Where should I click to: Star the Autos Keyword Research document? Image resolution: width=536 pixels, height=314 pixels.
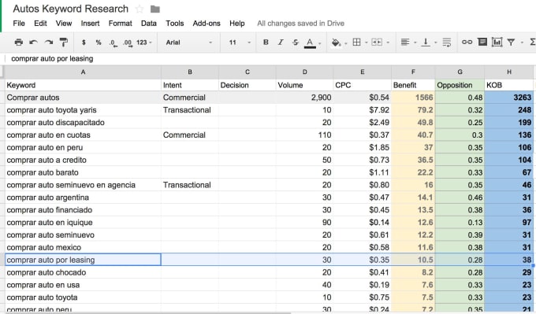click(140, 9)
